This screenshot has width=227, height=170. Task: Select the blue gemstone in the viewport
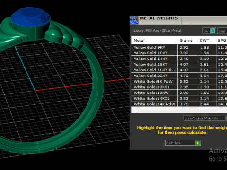pyautogui.click(x=31, y=17)
